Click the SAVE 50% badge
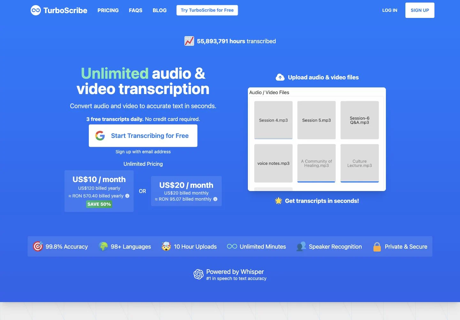460x320 pixels. (99, 204)
